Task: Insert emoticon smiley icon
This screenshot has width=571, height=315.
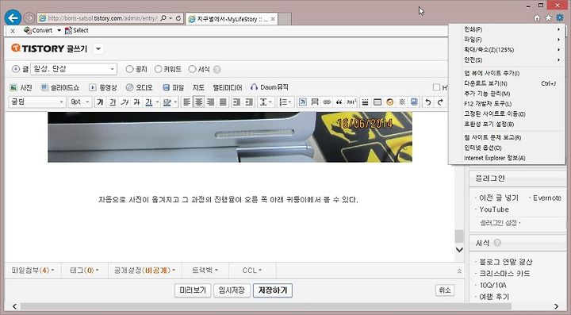Action: (x=389, y=102)
